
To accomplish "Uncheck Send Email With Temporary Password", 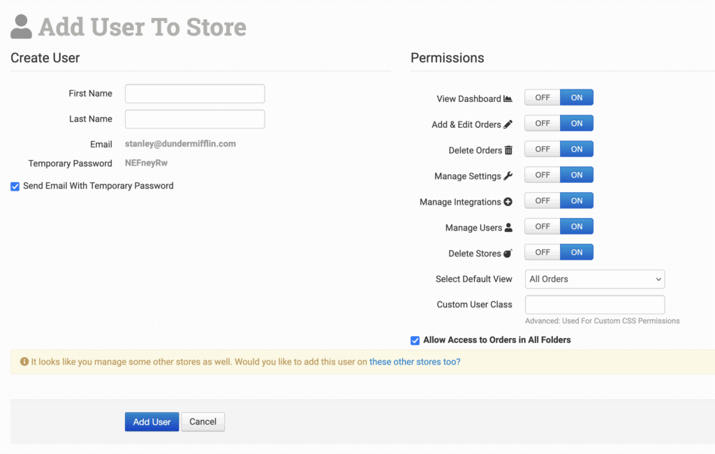I will [x=15, y=186].
